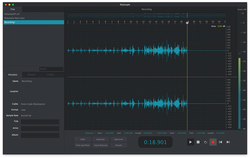Toggle the loop playback icon
This screenshot has width=250, height=158.
(206, 142)
